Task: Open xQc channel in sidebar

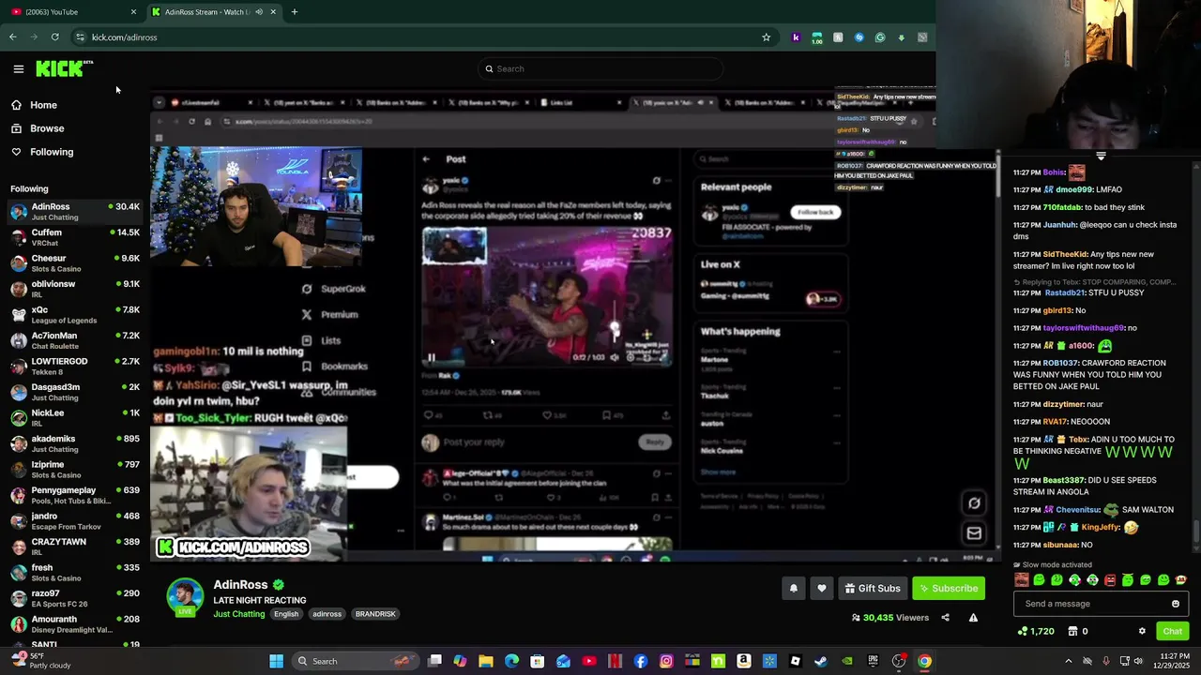Action: 75,315
